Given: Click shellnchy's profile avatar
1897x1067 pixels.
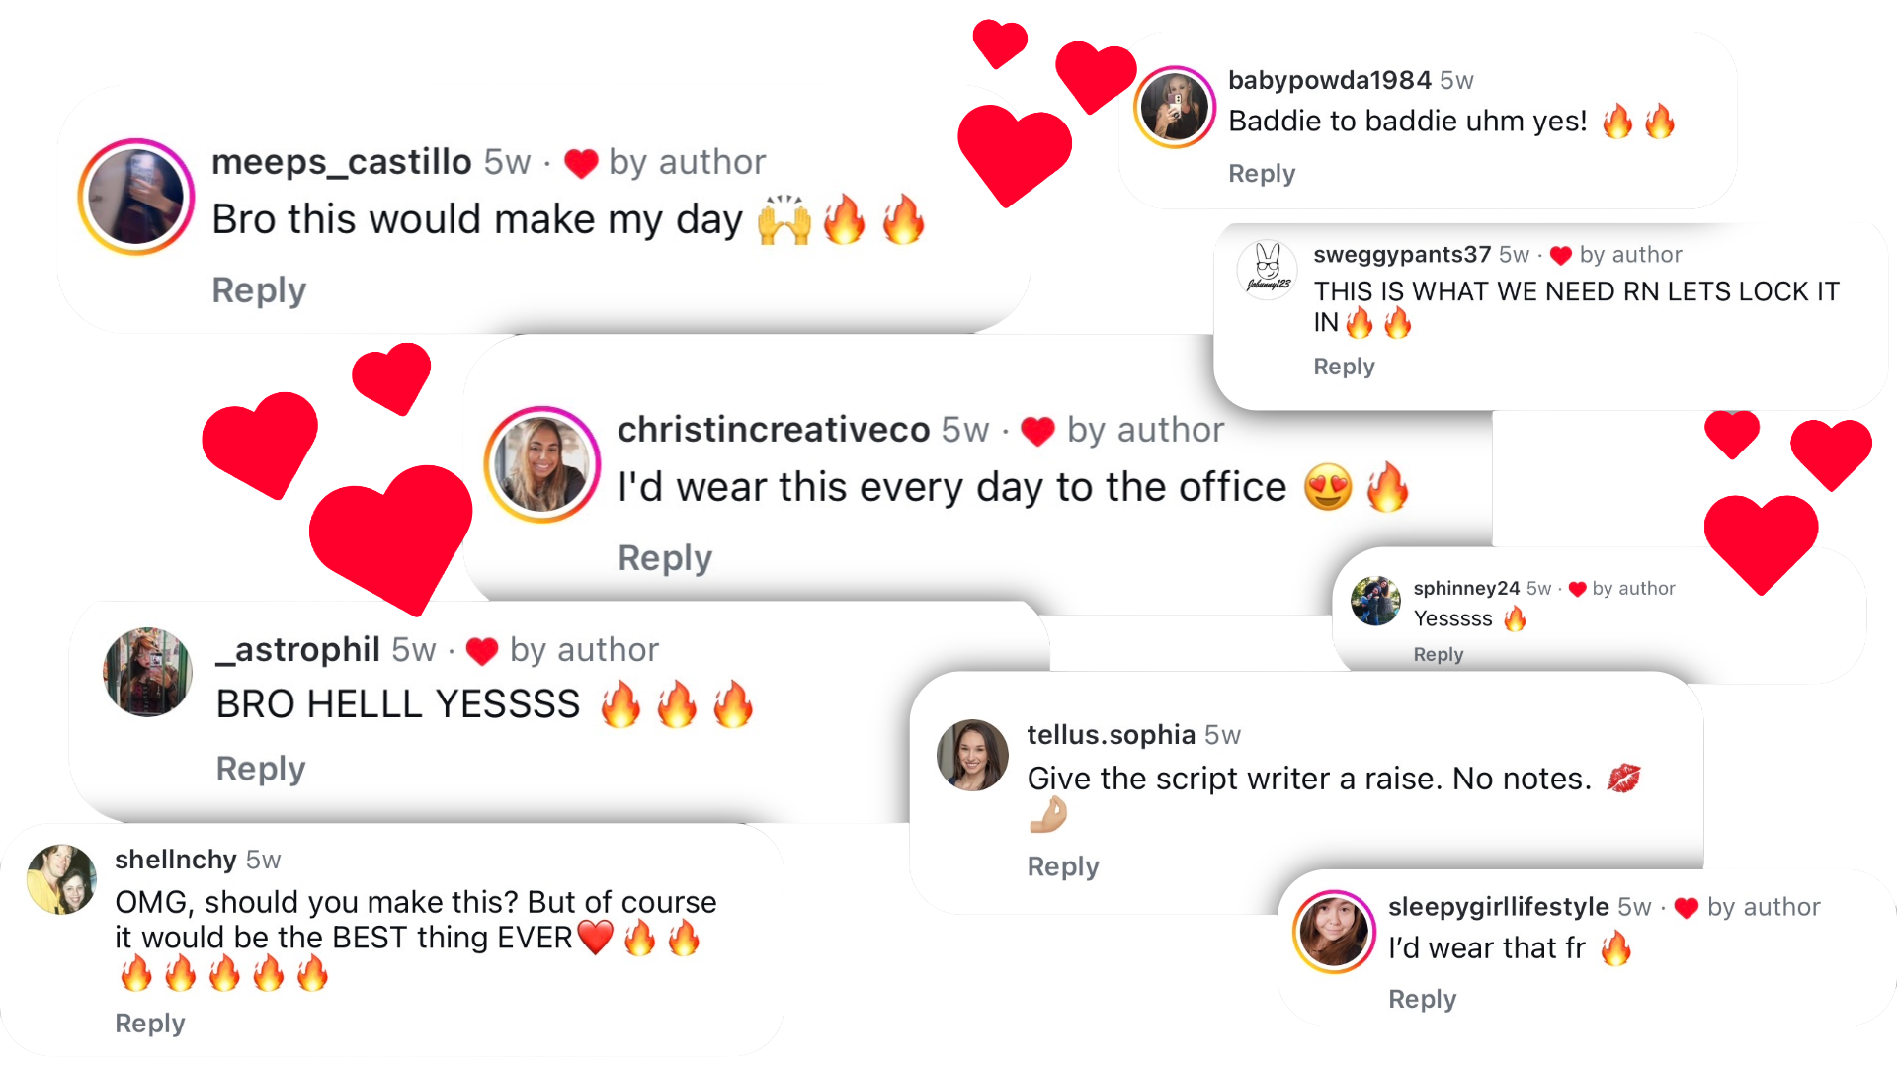Looking at the screenshot, I should 61,879.
